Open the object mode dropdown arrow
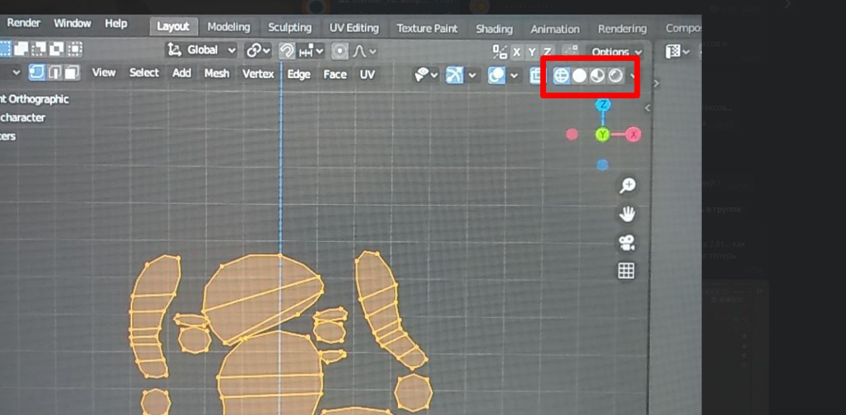The width and height of the screenshot is (846, 415). (17, 72)
